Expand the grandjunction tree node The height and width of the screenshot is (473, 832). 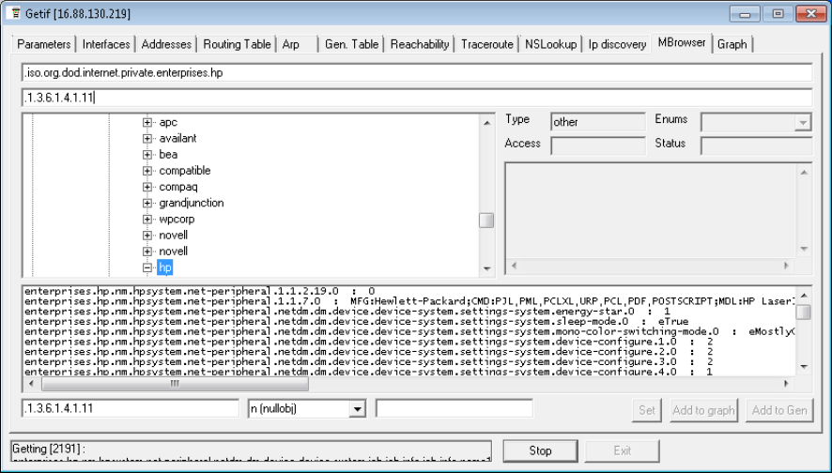(147, 203)
